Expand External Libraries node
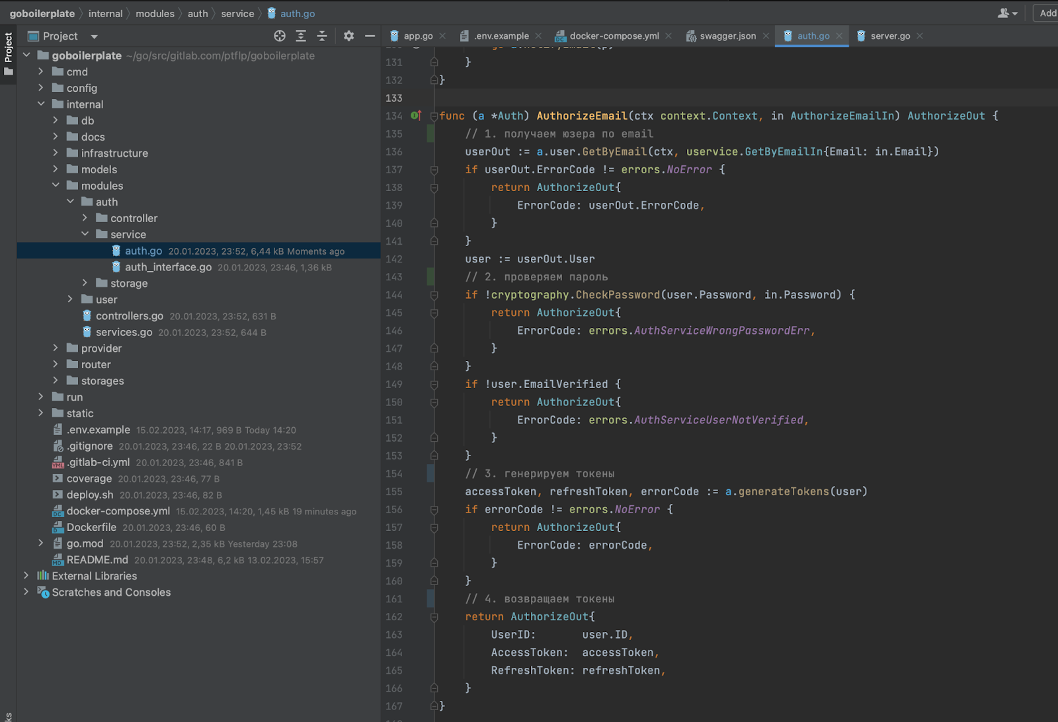1058x722 pixels. pyautogui.click(x=26, y=576)
